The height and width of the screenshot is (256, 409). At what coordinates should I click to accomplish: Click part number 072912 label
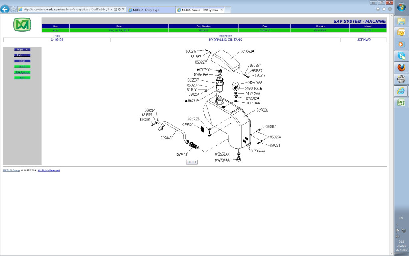(252, 98)
